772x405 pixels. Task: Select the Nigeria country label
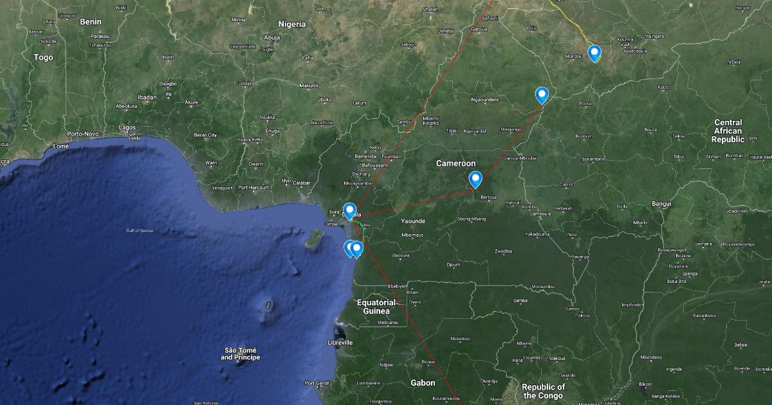point(291,24)
